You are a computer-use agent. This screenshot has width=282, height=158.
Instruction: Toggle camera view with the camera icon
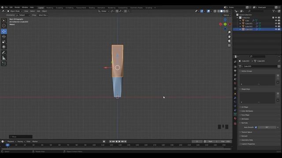(229, 41)
